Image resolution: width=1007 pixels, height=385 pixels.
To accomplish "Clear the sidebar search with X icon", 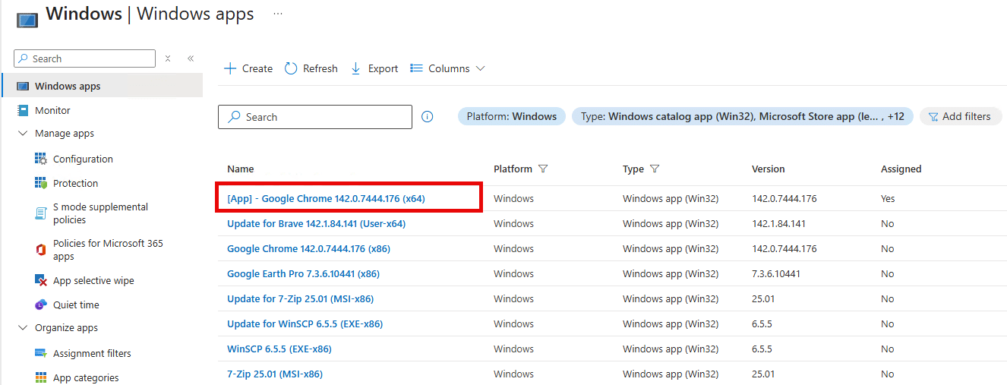I will (x=168, y=58).
